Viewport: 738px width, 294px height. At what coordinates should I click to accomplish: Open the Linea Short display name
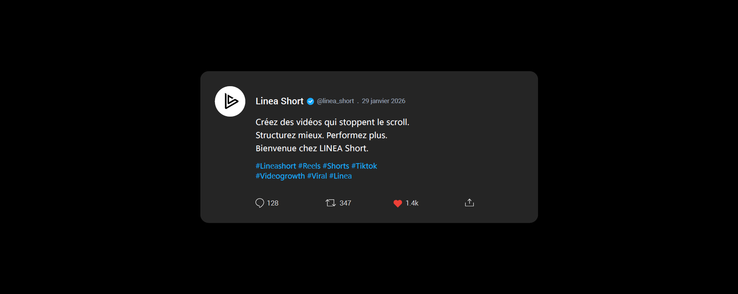coord(280,101)
